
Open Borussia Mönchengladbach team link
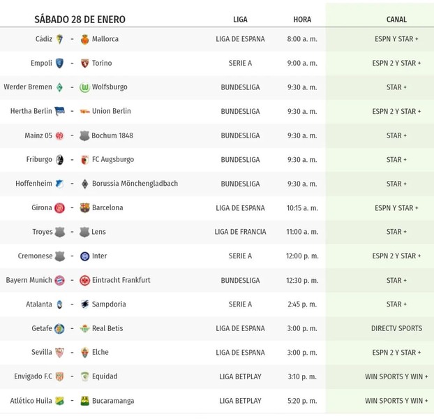(135, 184)
